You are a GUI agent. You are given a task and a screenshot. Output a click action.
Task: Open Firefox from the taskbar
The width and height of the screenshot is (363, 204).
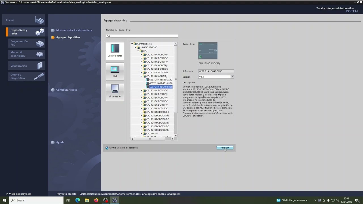pyautogui.click(x=96, y=200)
